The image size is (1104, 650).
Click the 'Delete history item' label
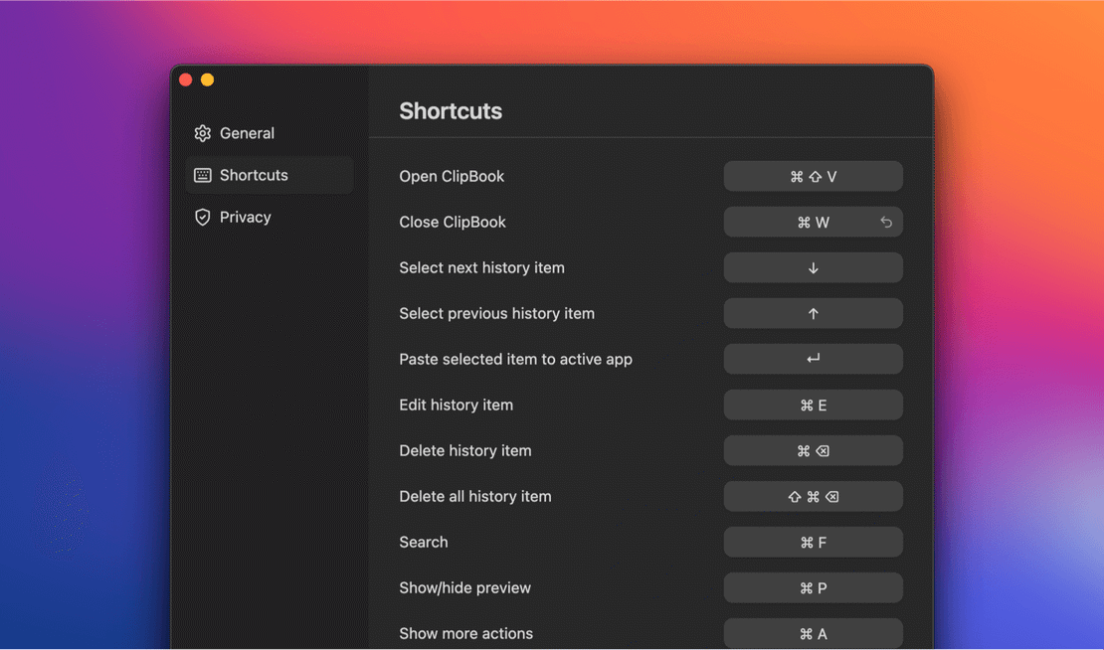464,451
